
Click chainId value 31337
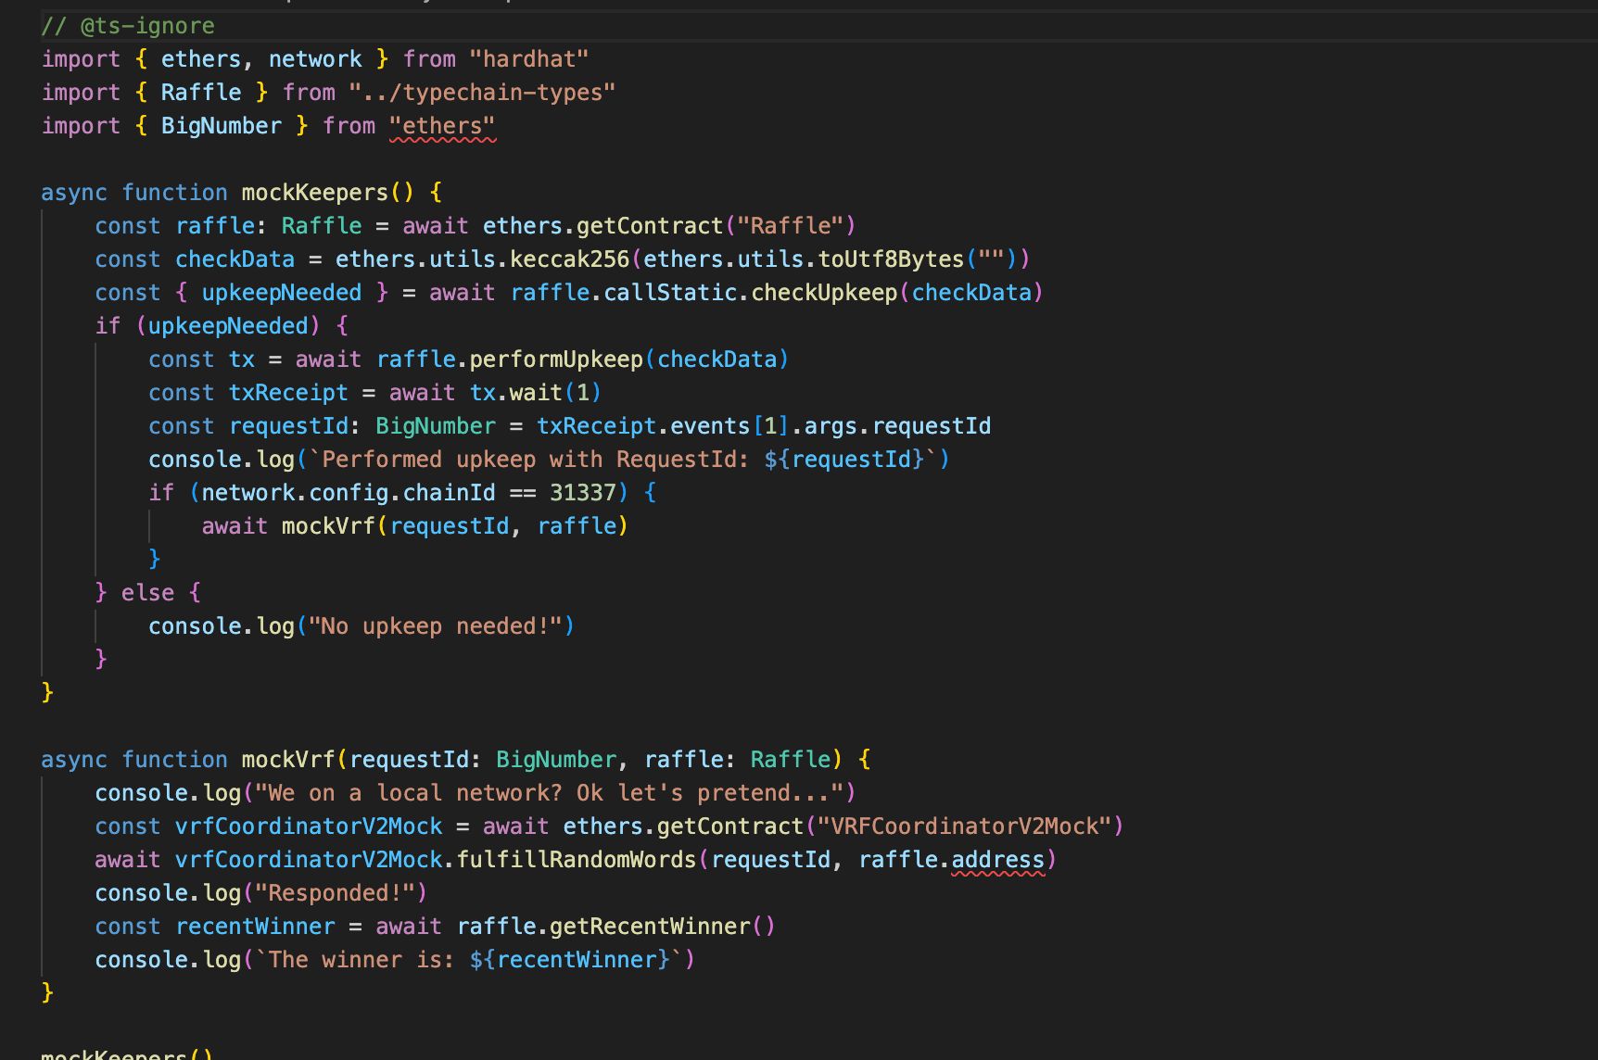(x=583, y=493)
